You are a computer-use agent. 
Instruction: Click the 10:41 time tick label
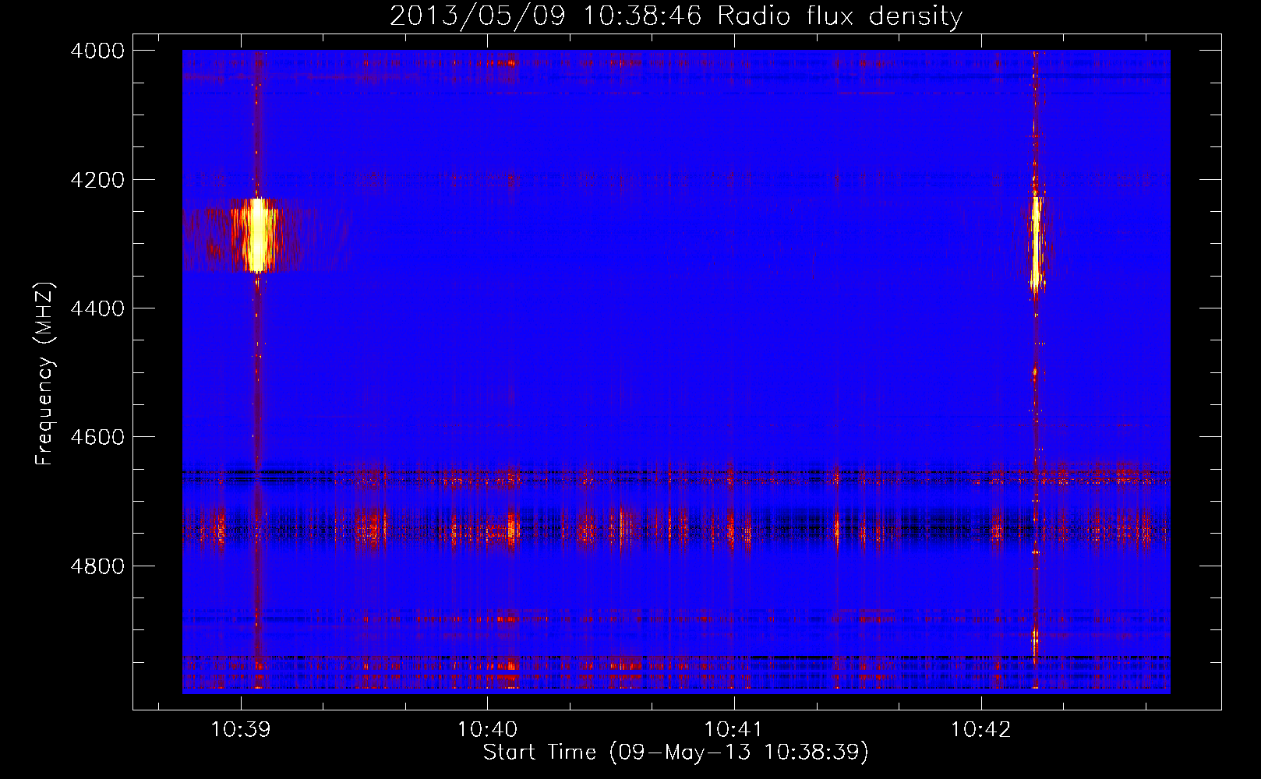[x=733, y=730]
